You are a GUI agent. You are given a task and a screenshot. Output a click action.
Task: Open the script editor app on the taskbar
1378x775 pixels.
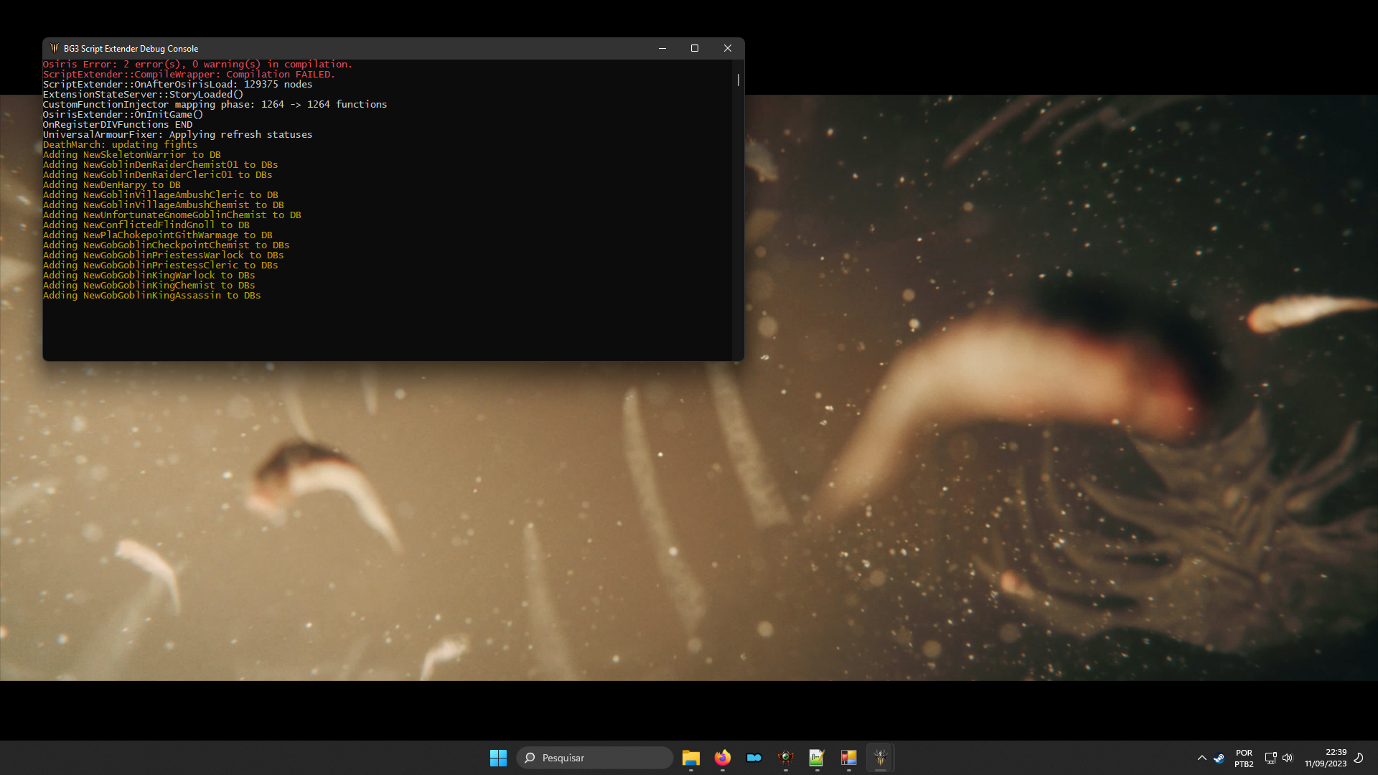[x=817, y=758]
